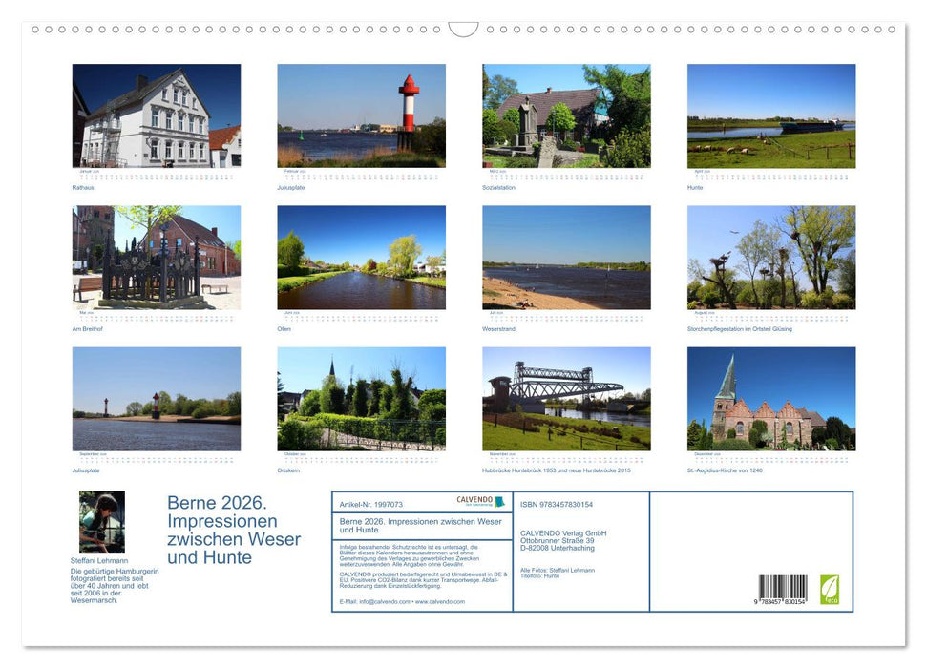Select the June Ollen river scene
The image size is (927, 668).
364,256
